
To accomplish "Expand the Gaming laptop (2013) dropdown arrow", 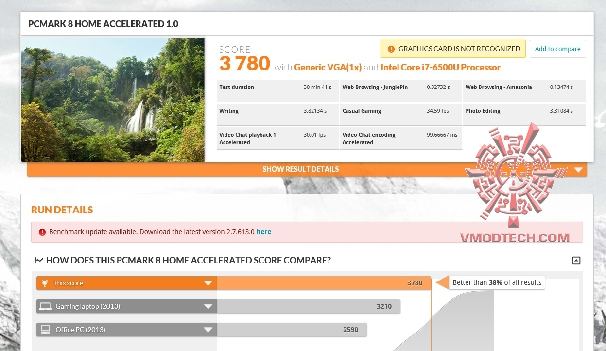I will [x=208, y=307].
